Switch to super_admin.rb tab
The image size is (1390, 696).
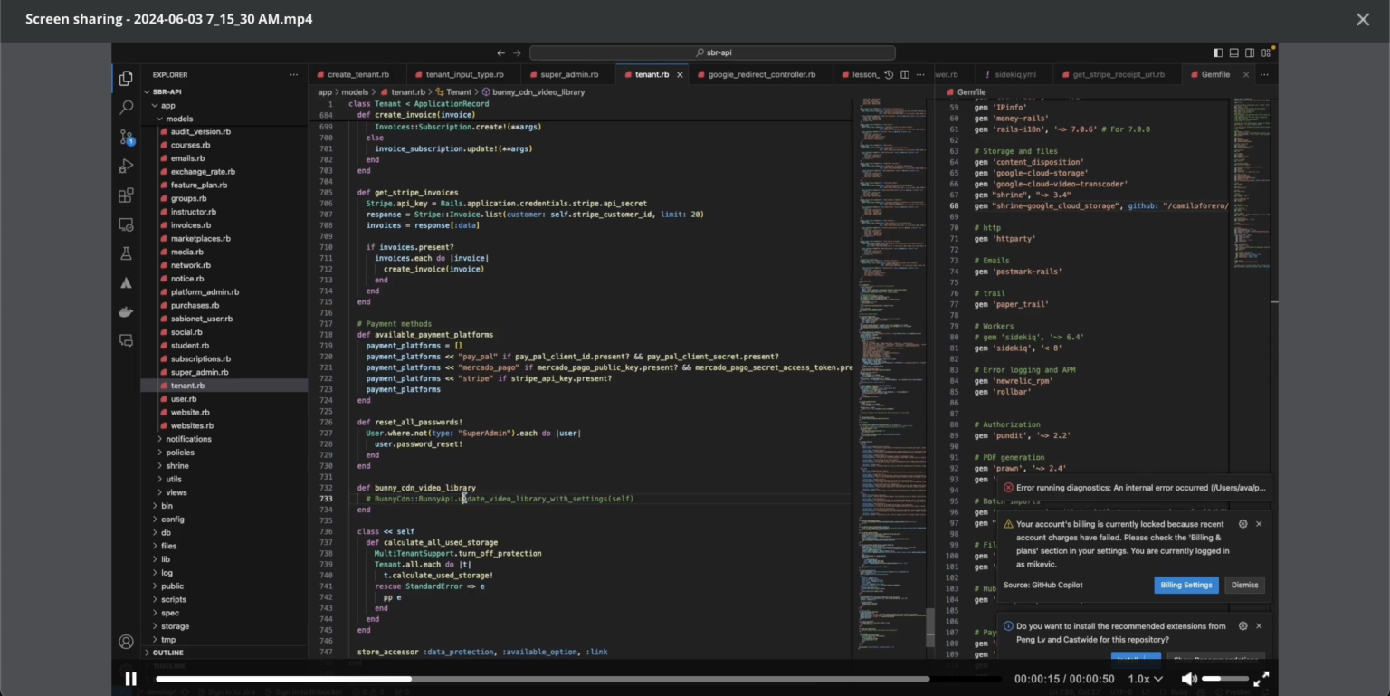click(x=568, y=74)
